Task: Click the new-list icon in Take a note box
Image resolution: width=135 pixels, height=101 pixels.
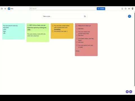Action: (85, 16)
